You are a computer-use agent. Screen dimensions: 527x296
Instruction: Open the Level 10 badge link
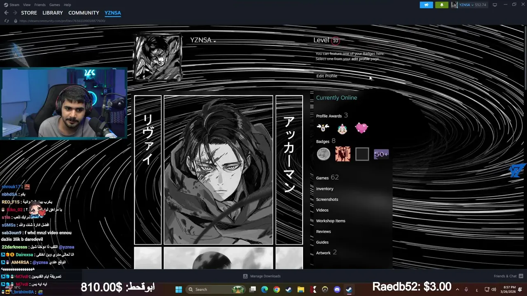326,40
